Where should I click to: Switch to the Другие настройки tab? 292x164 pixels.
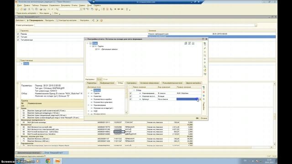193,83
